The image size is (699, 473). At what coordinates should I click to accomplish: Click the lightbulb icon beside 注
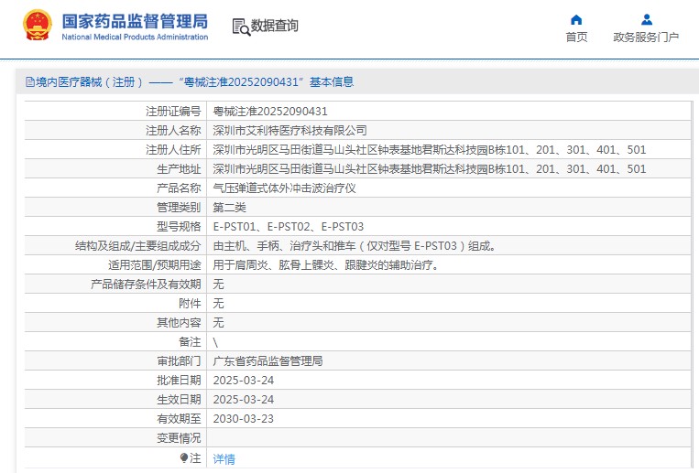183,457
